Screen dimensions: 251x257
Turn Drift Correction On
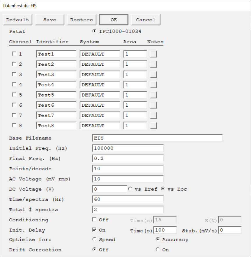click(158, 249)
